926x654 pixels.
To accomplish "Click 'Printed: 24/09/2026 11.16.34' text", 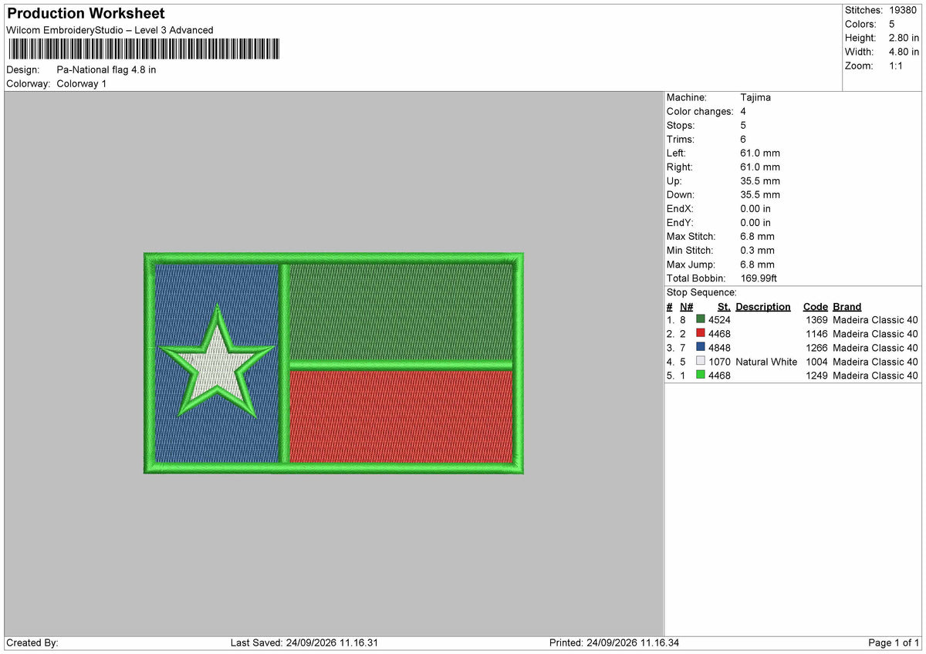I will 614,642.
